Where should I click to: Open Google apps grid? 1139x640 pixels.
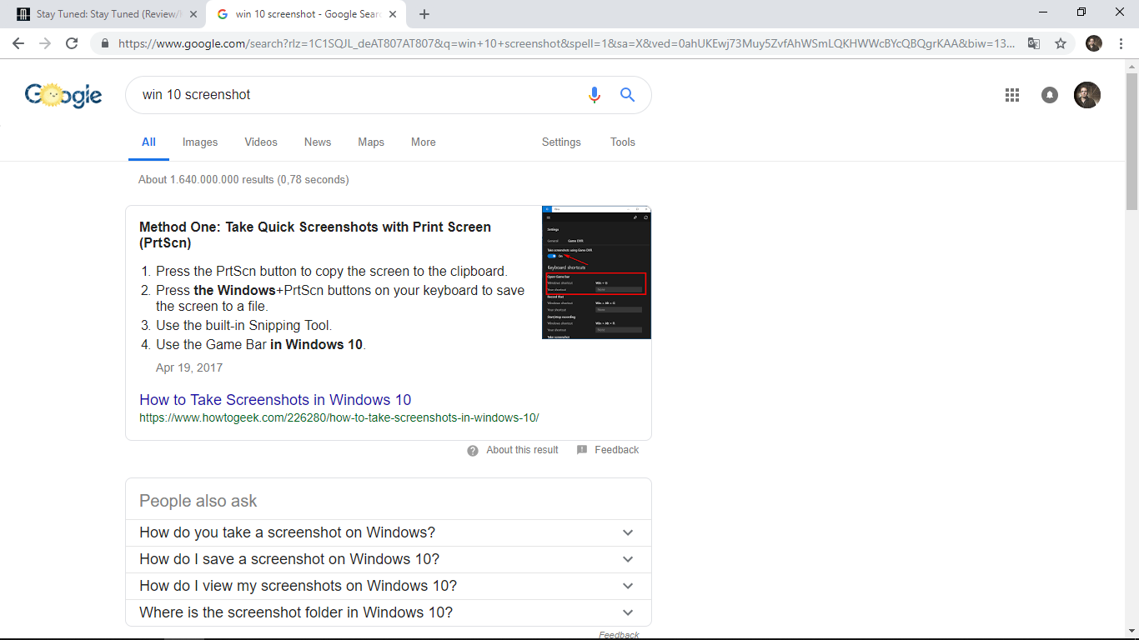[1012, 95]
